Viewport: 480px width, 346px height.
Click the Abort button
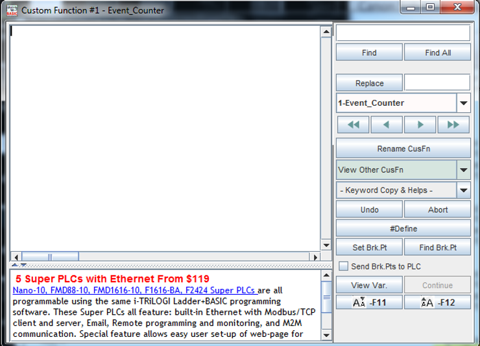(437, 210)
